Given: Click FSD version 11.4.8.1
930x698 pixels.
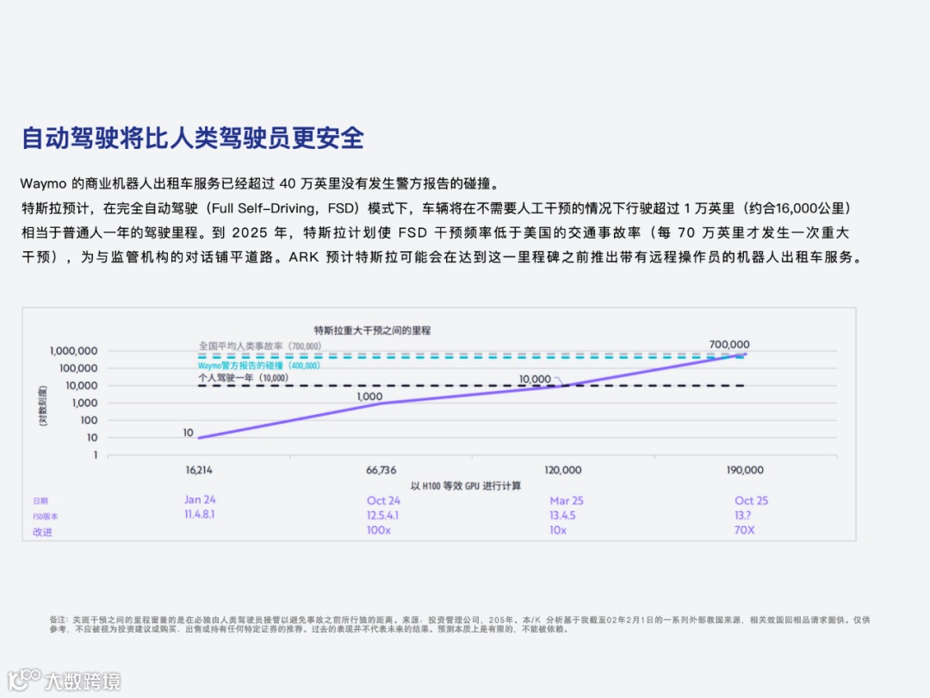Looking at the screenshot, I should tap(199, 514).
